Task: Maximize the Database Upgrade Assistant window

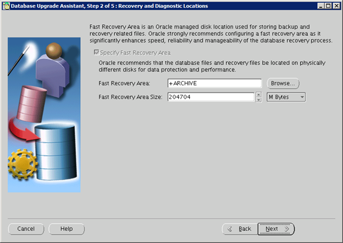Action: tap(328, 6)
